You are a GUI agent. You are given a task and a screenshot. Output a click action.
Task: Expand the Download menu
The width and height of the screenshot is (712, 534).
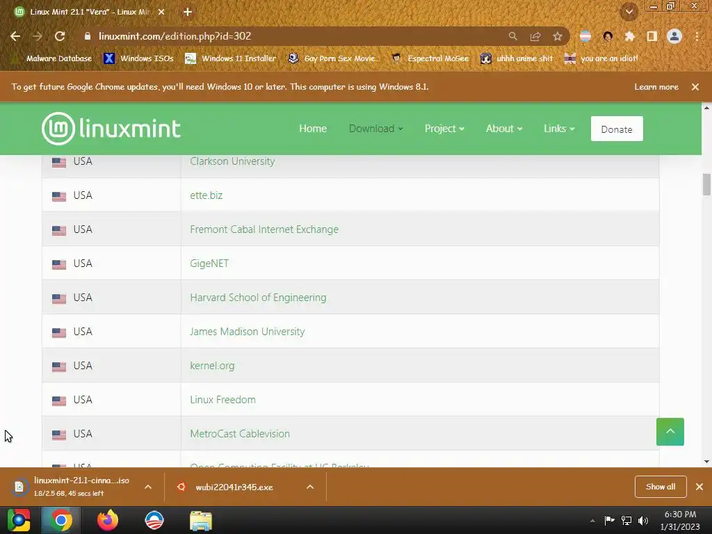(375, 129)
